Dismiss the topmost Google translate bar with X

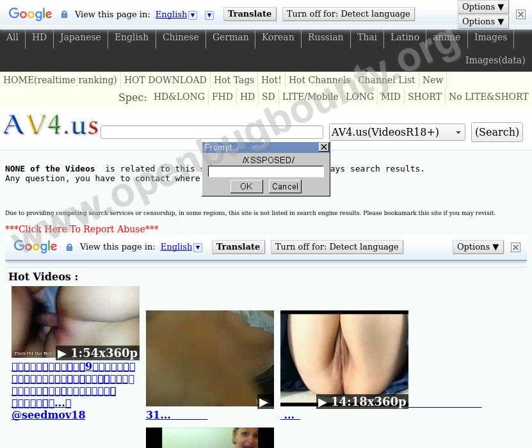pyautogui.click(x=520, y=14)
